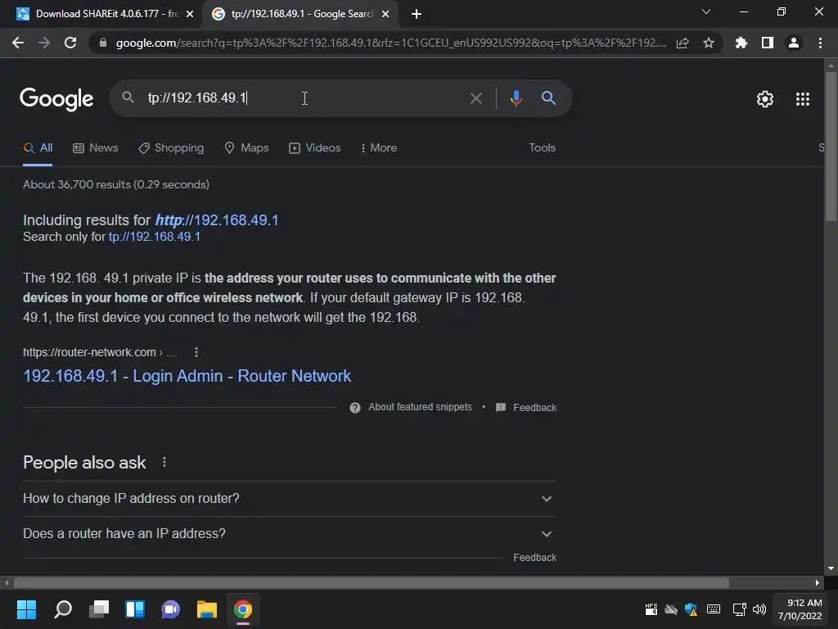This screenshot has width=838, height=629.
Task: Open the Chrome profile avatar
Action: 794,43
